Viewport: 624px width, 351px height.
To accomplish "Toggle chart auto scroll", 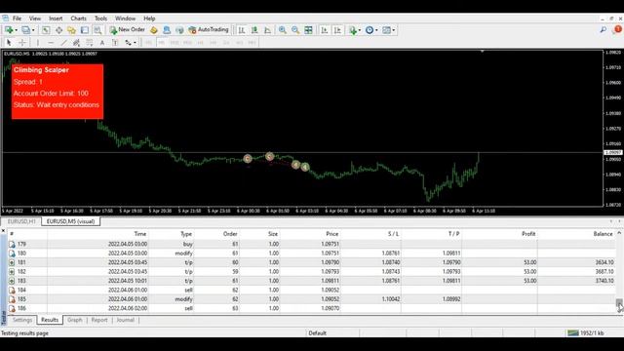I will pos(325,30).
